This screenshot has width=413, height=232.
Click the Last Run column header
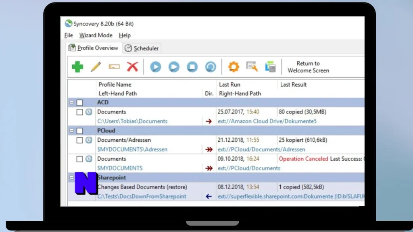pos(229,85)
